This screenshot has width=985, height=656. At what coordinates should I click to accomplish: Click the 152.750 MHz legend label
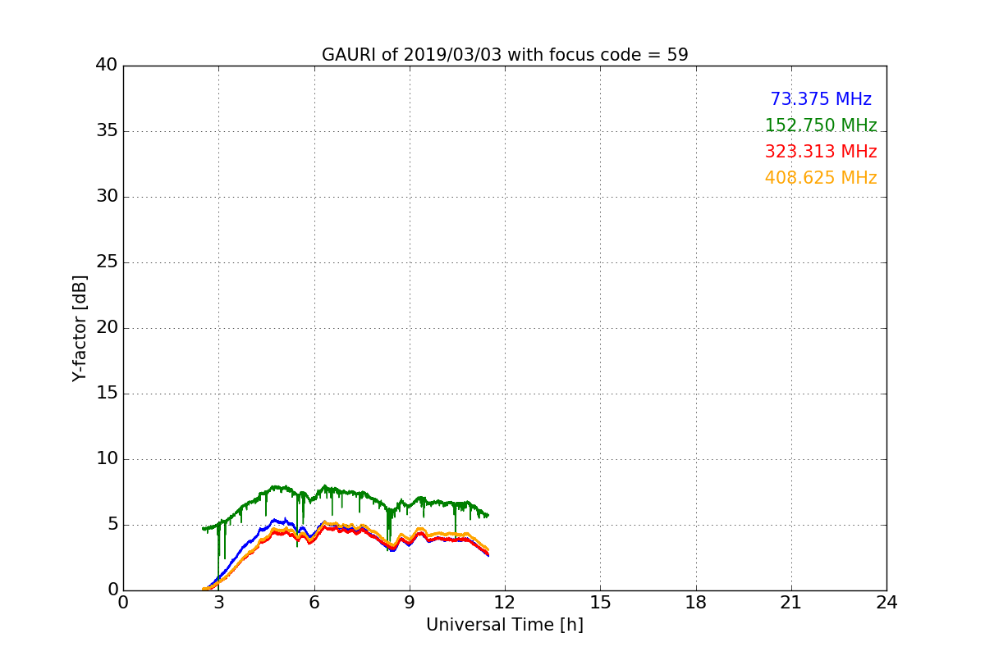[821, 125]
